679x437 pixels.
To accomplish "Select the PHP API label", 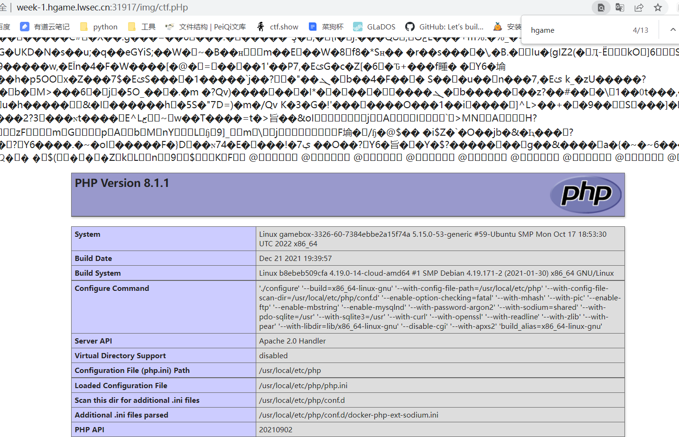I will point(89,430).
